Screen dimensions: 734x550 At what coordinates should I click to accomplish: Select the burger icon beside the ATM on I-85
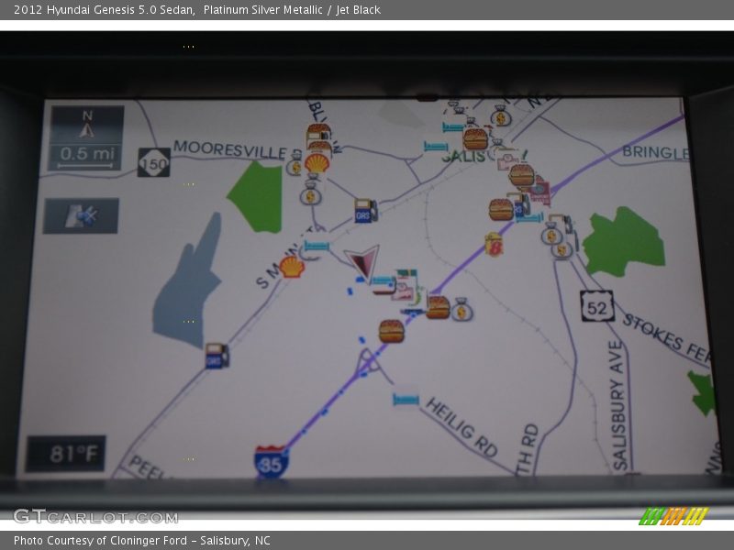438,307
